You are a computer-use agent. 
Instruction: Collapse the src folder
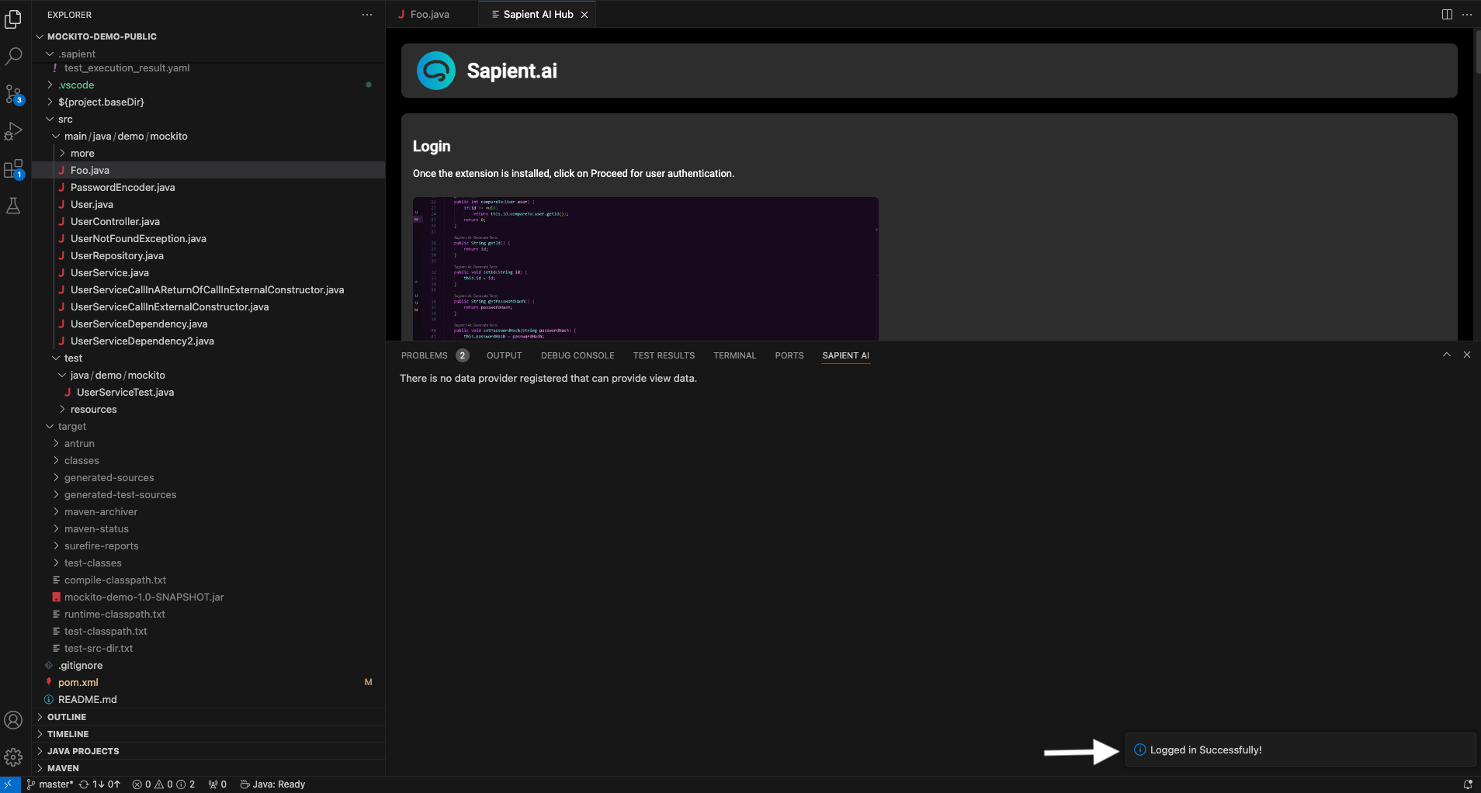(x=208, y=119)
